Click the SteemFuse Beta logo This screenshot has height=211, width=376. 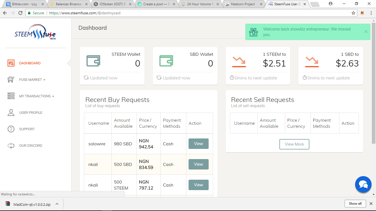(x=35, y=32)
